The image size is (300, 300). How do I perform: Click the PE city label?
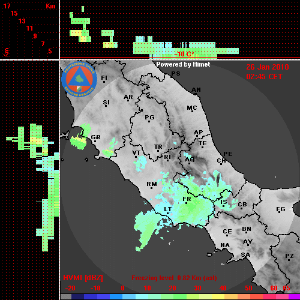(228, 154)
